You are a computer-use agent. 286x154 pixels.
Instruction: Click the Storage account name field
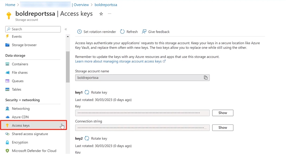point(142,78)
